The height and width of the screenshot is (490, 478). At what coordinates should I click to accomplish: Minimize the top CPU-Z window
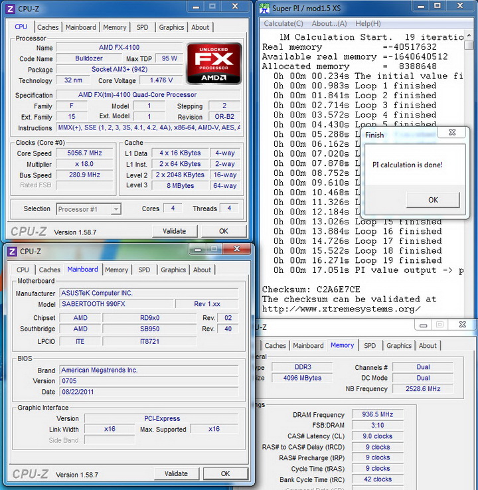tap(196, 7)
